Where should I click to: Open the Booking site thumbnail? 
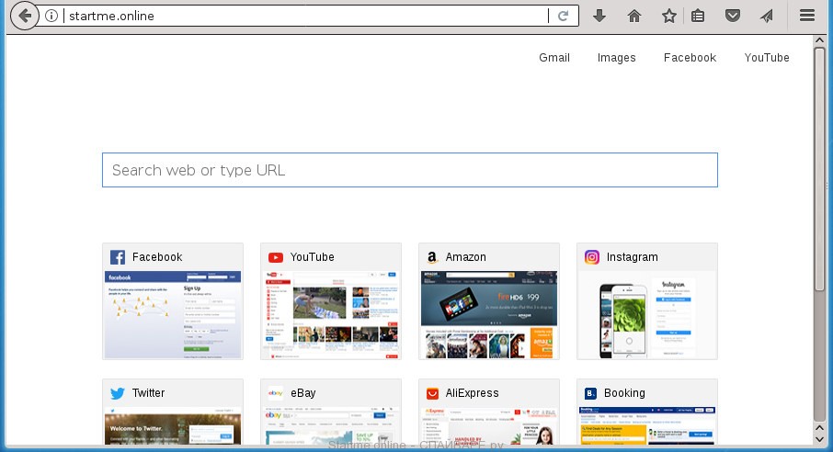point(647,426)
